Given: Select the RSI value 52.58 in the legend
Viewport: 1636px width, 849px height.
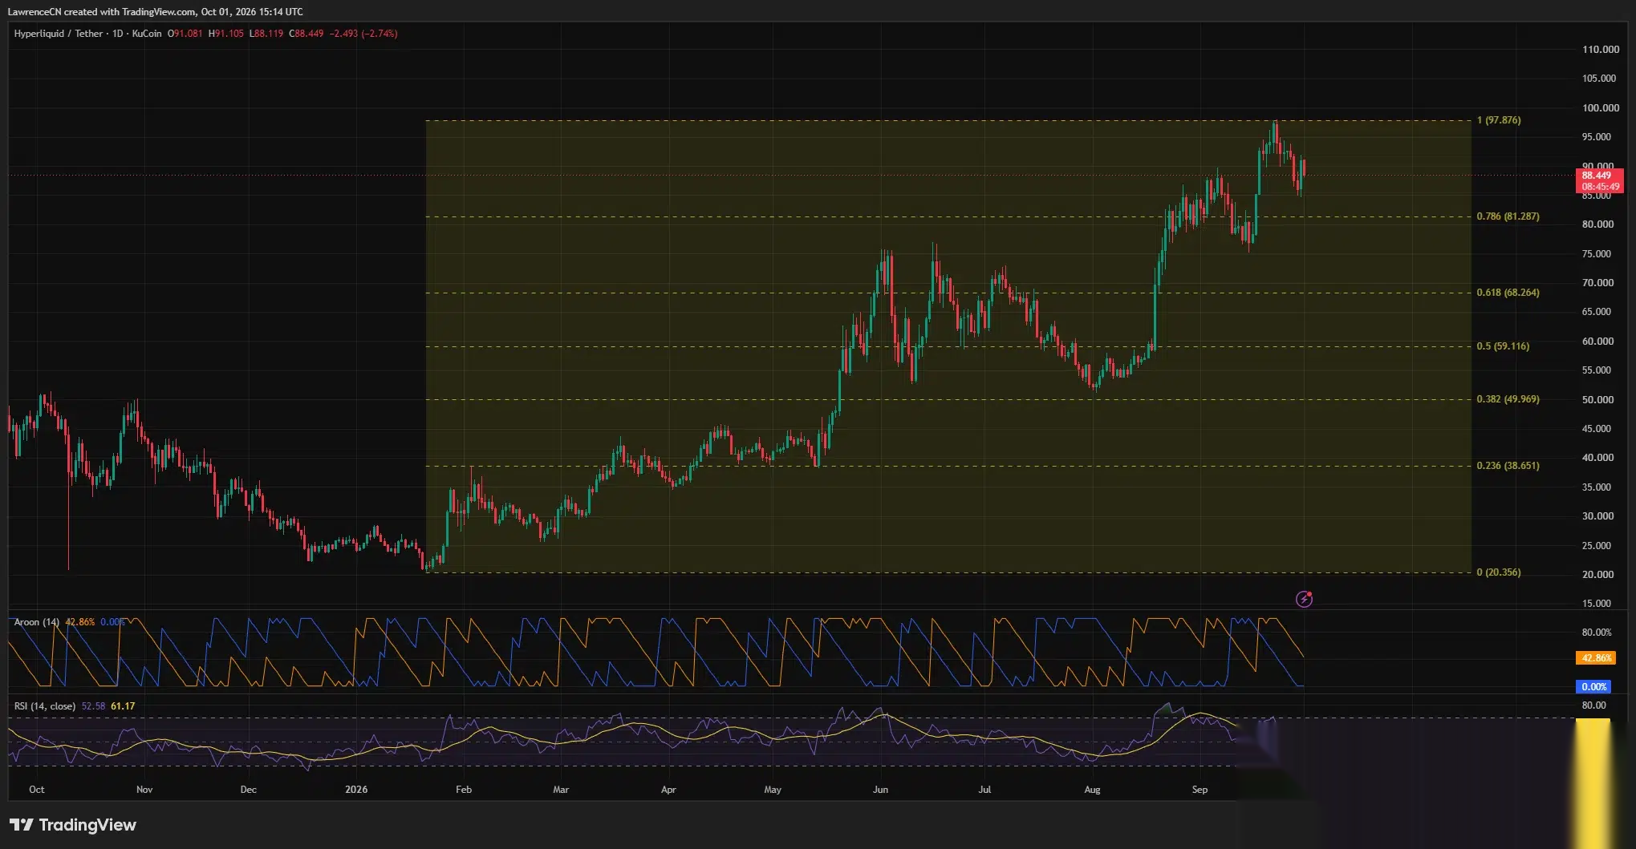Looking at the screenshot, I should [x=93, y=706].
